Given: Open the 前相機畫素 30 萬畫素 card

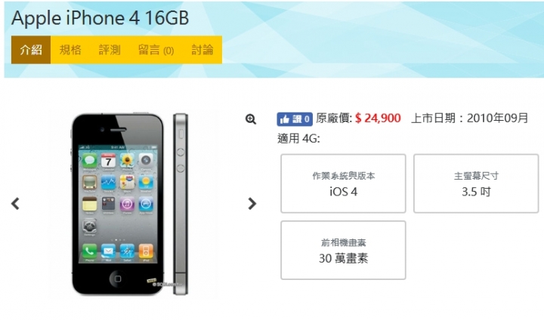Looking at the screenshot, I should 343,250.
